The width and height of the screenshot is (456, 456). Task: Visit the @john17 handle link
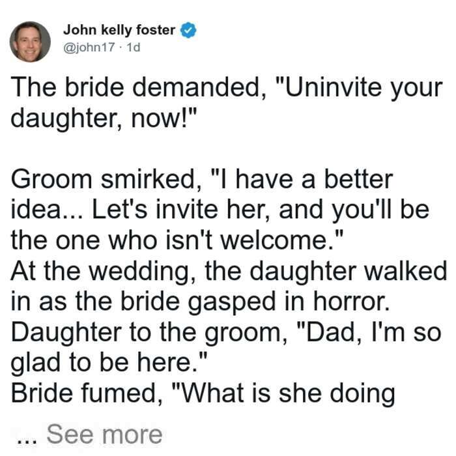click(89, 47)
